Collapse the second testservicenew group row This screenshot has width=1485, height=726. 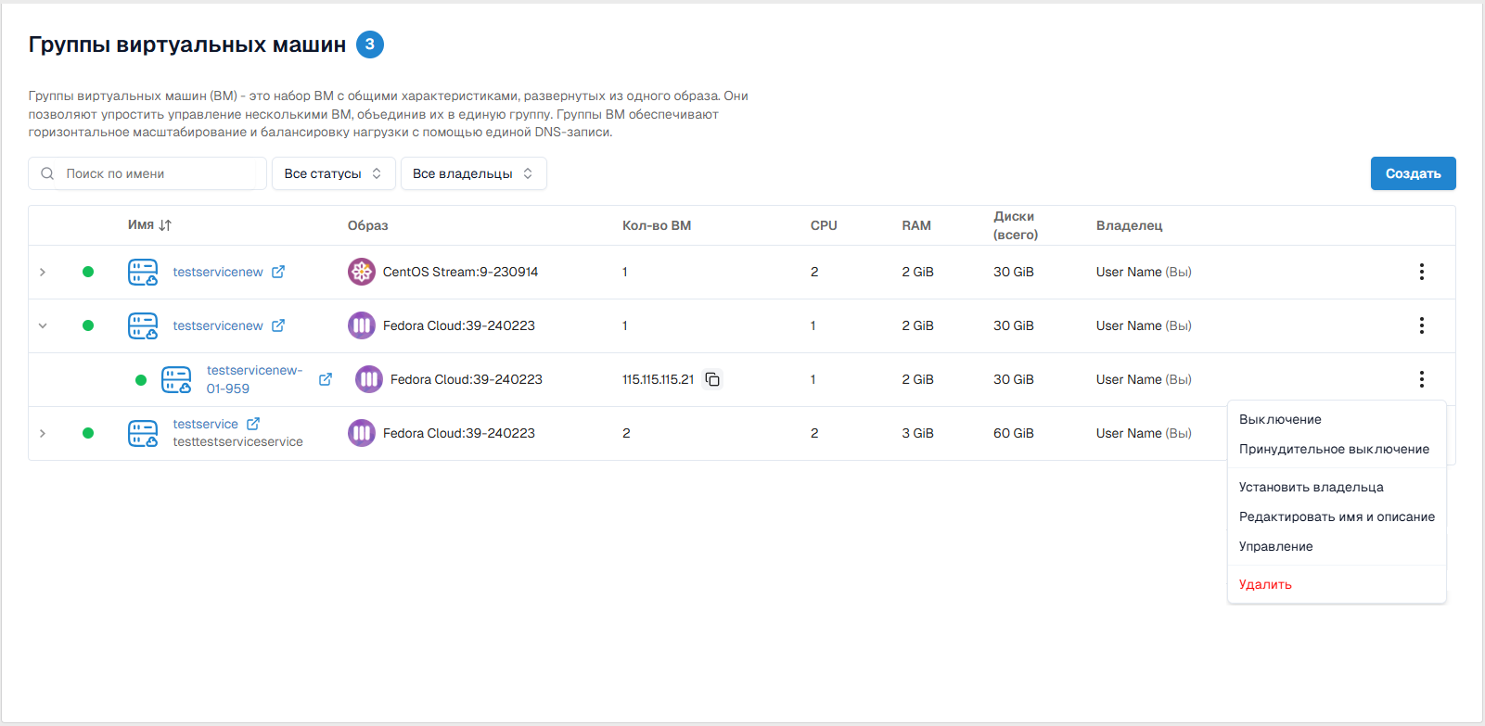(43, 325)
